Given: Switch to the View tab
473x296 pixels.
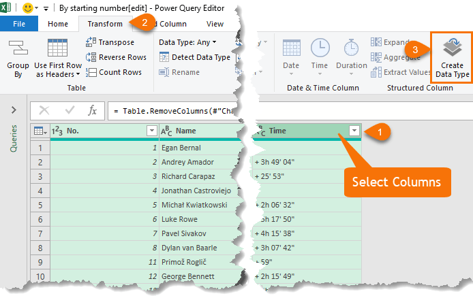Looking at the screenshot, I should (215, 24).
